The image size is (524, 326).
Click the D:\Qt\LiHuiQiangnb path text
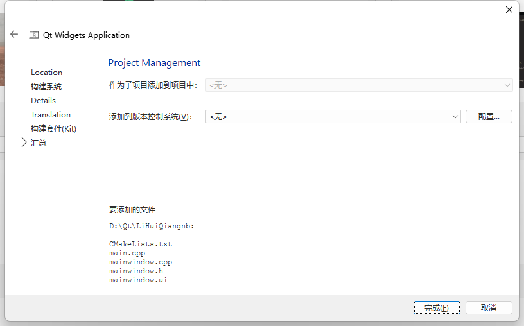pyautogui.click(x=152, y=226)
